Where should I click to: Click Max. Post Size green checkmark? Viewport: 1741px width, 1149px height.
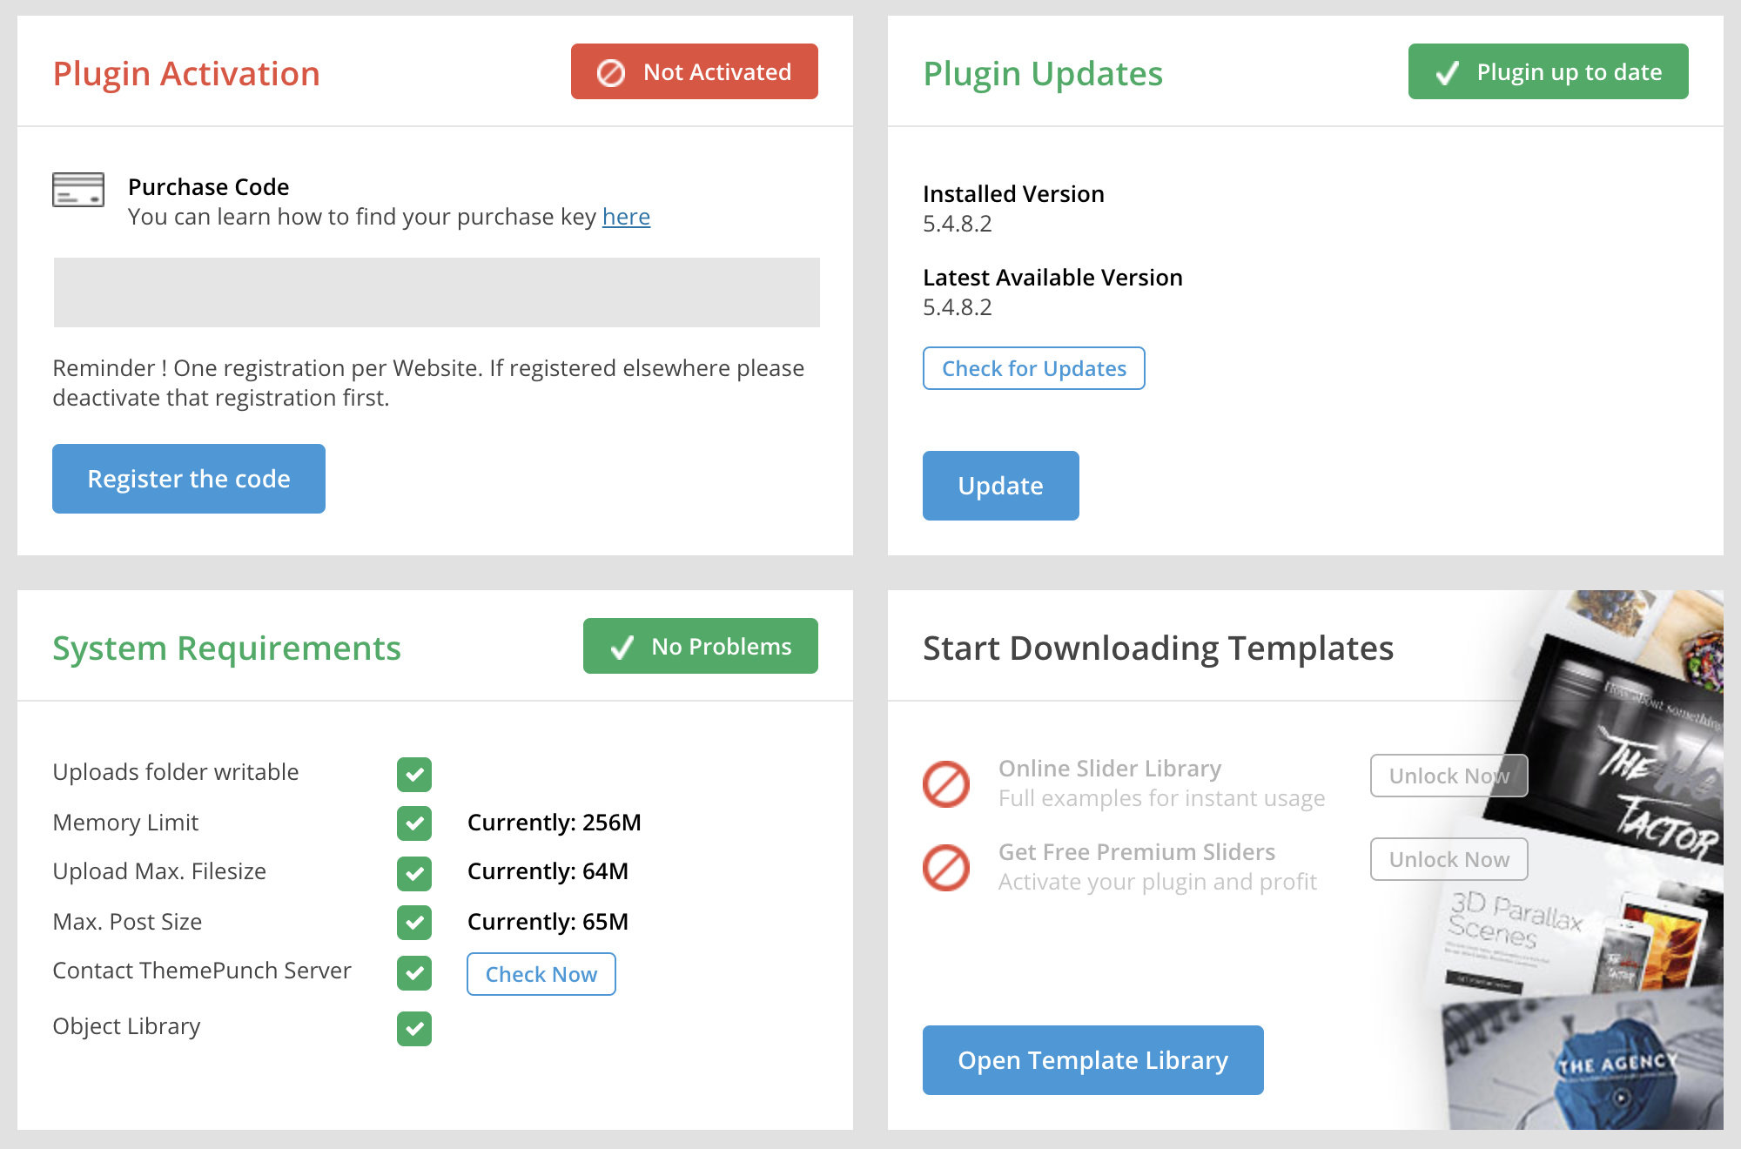pos(414,922)
